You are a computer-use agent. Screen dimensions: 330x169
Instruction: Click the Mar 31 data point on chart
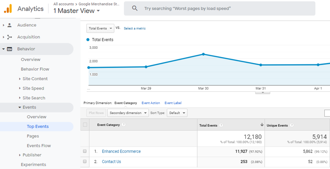coord(261,65)
